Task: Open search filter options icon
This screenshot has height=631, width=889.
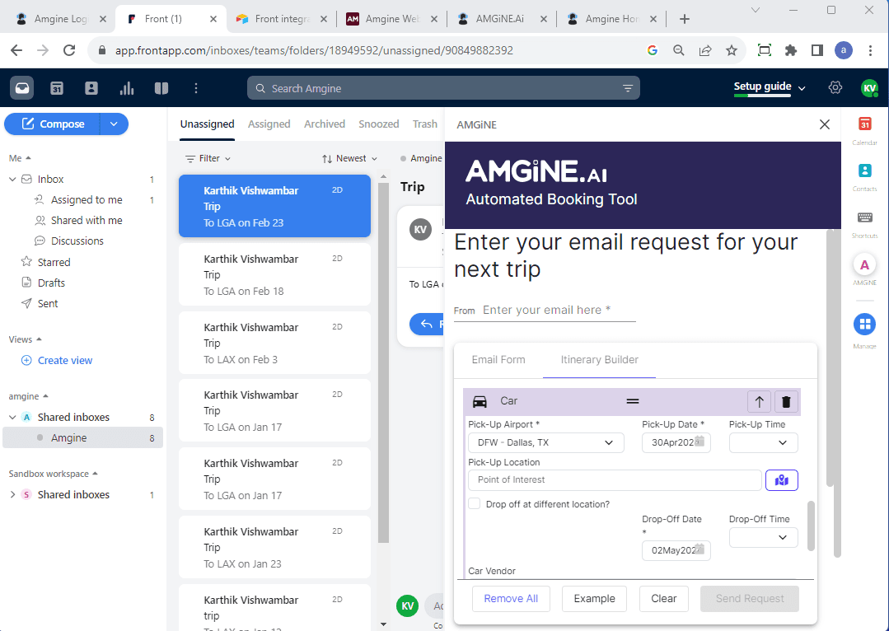Action: [628, 88]
